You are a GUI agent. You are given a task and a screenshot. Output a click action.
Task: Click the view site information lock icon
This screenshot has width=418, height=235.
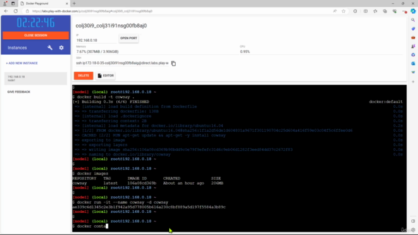[27, 11]
